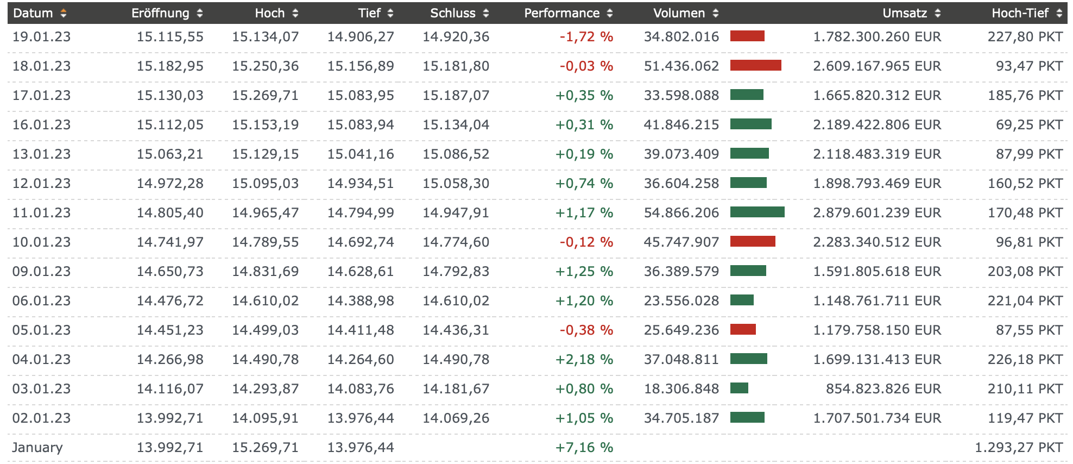The height and width of the screenshot is (464, 1073).
Task: Click the Volumen sort arrows icon
Action: [x=716, y=13]
